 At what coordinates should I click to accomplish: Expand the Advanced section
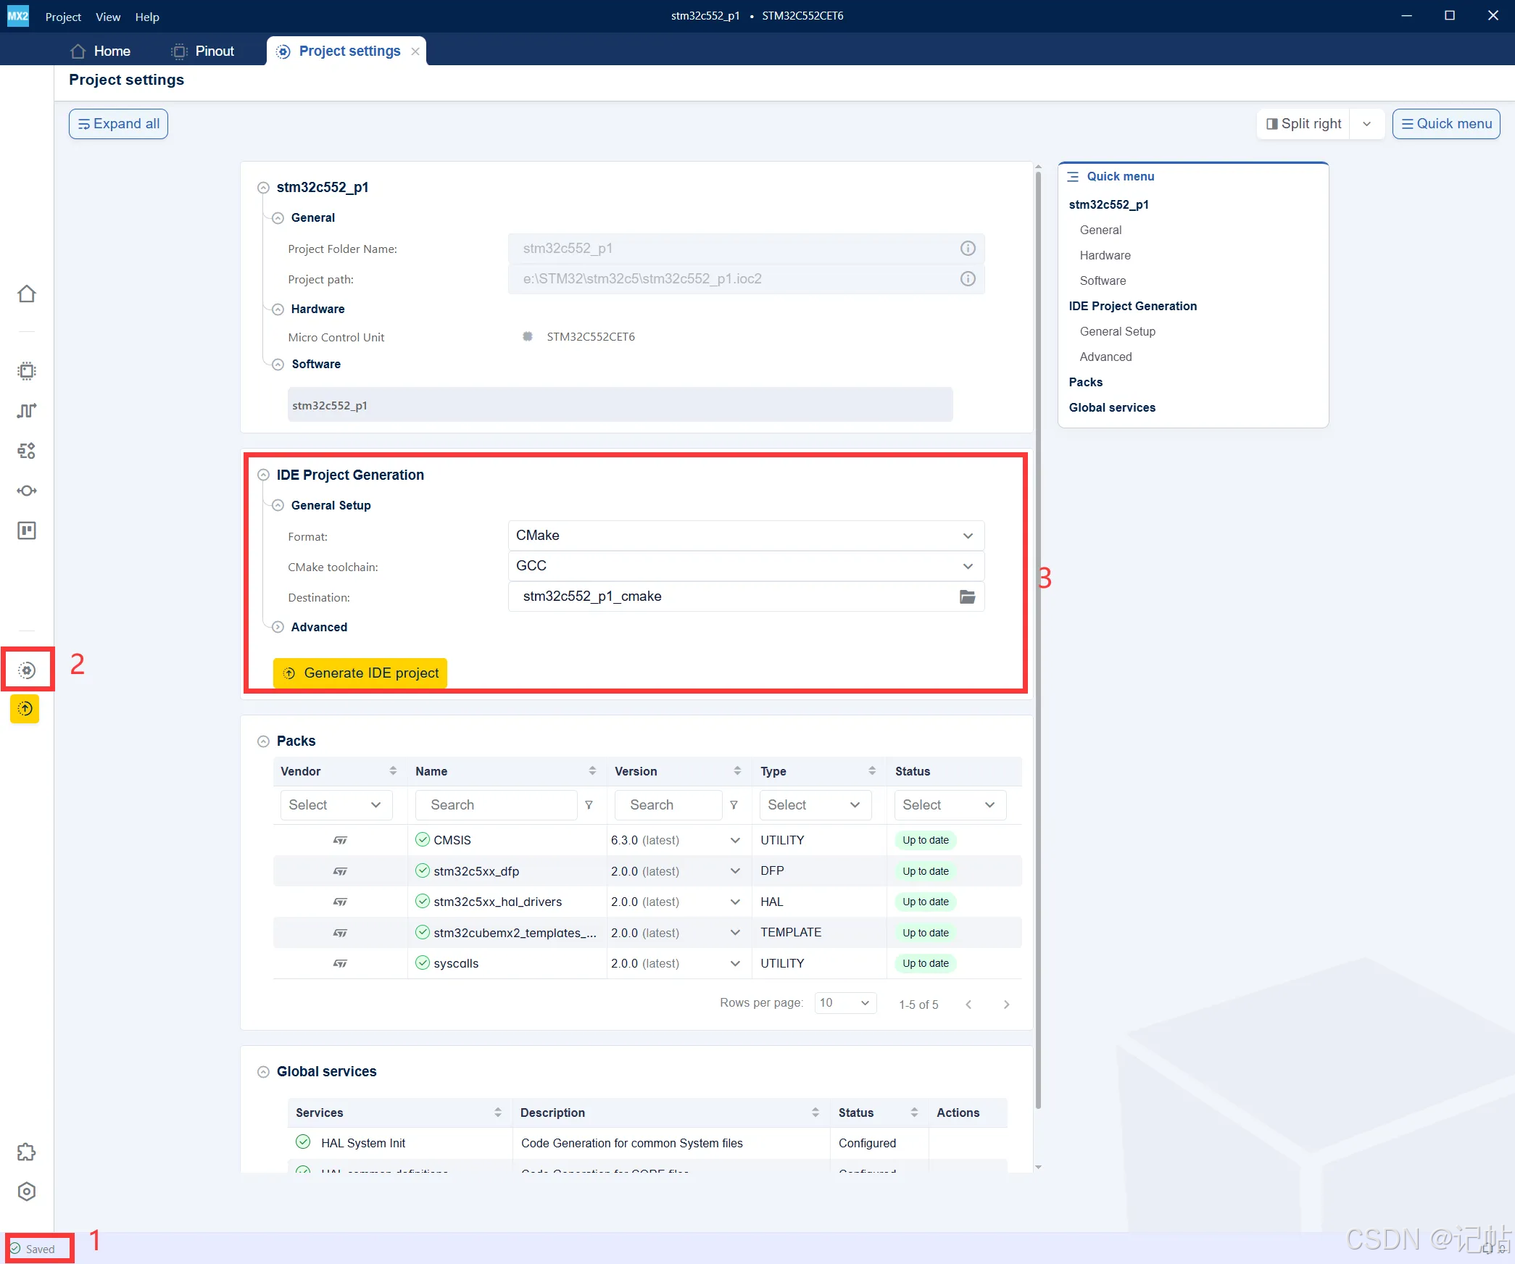point(278,627)
